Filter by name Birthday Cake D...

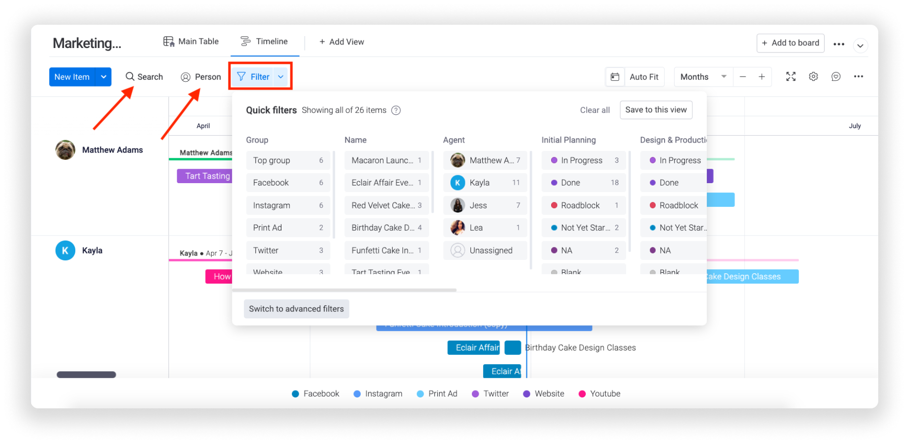click(387, 228)
